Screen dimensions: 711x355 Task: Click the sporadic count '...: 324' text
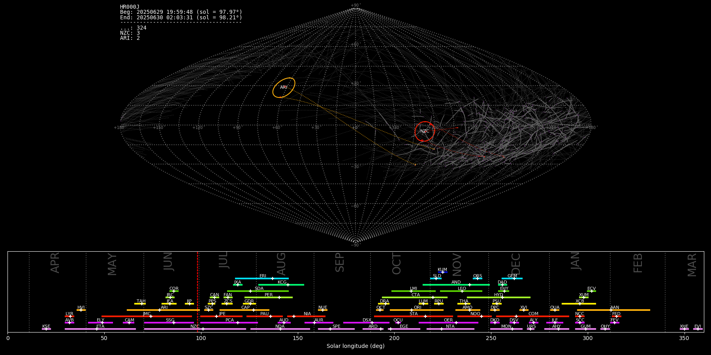(133, 28)
